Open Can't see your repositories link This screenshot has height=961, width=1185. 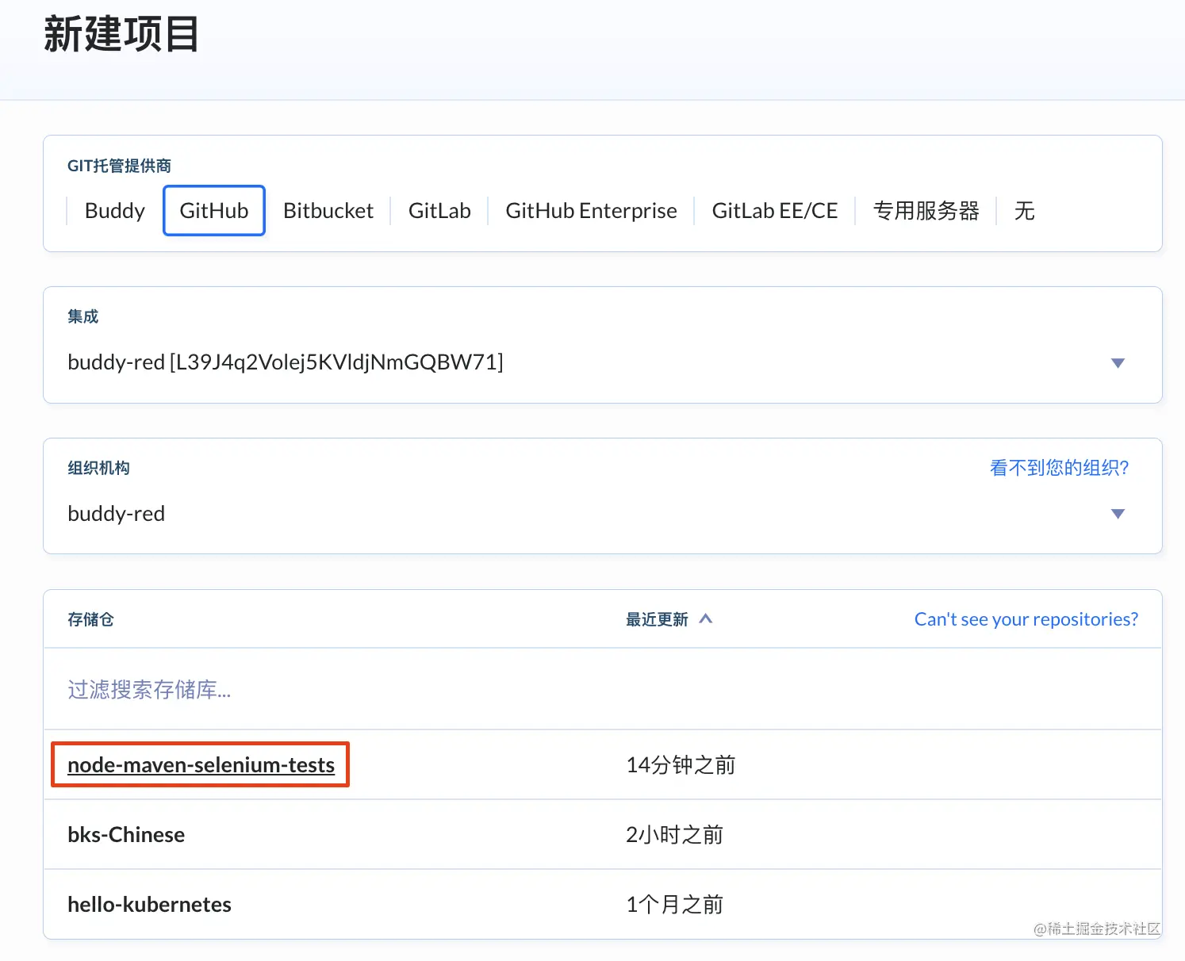[x=1026, y=619]
